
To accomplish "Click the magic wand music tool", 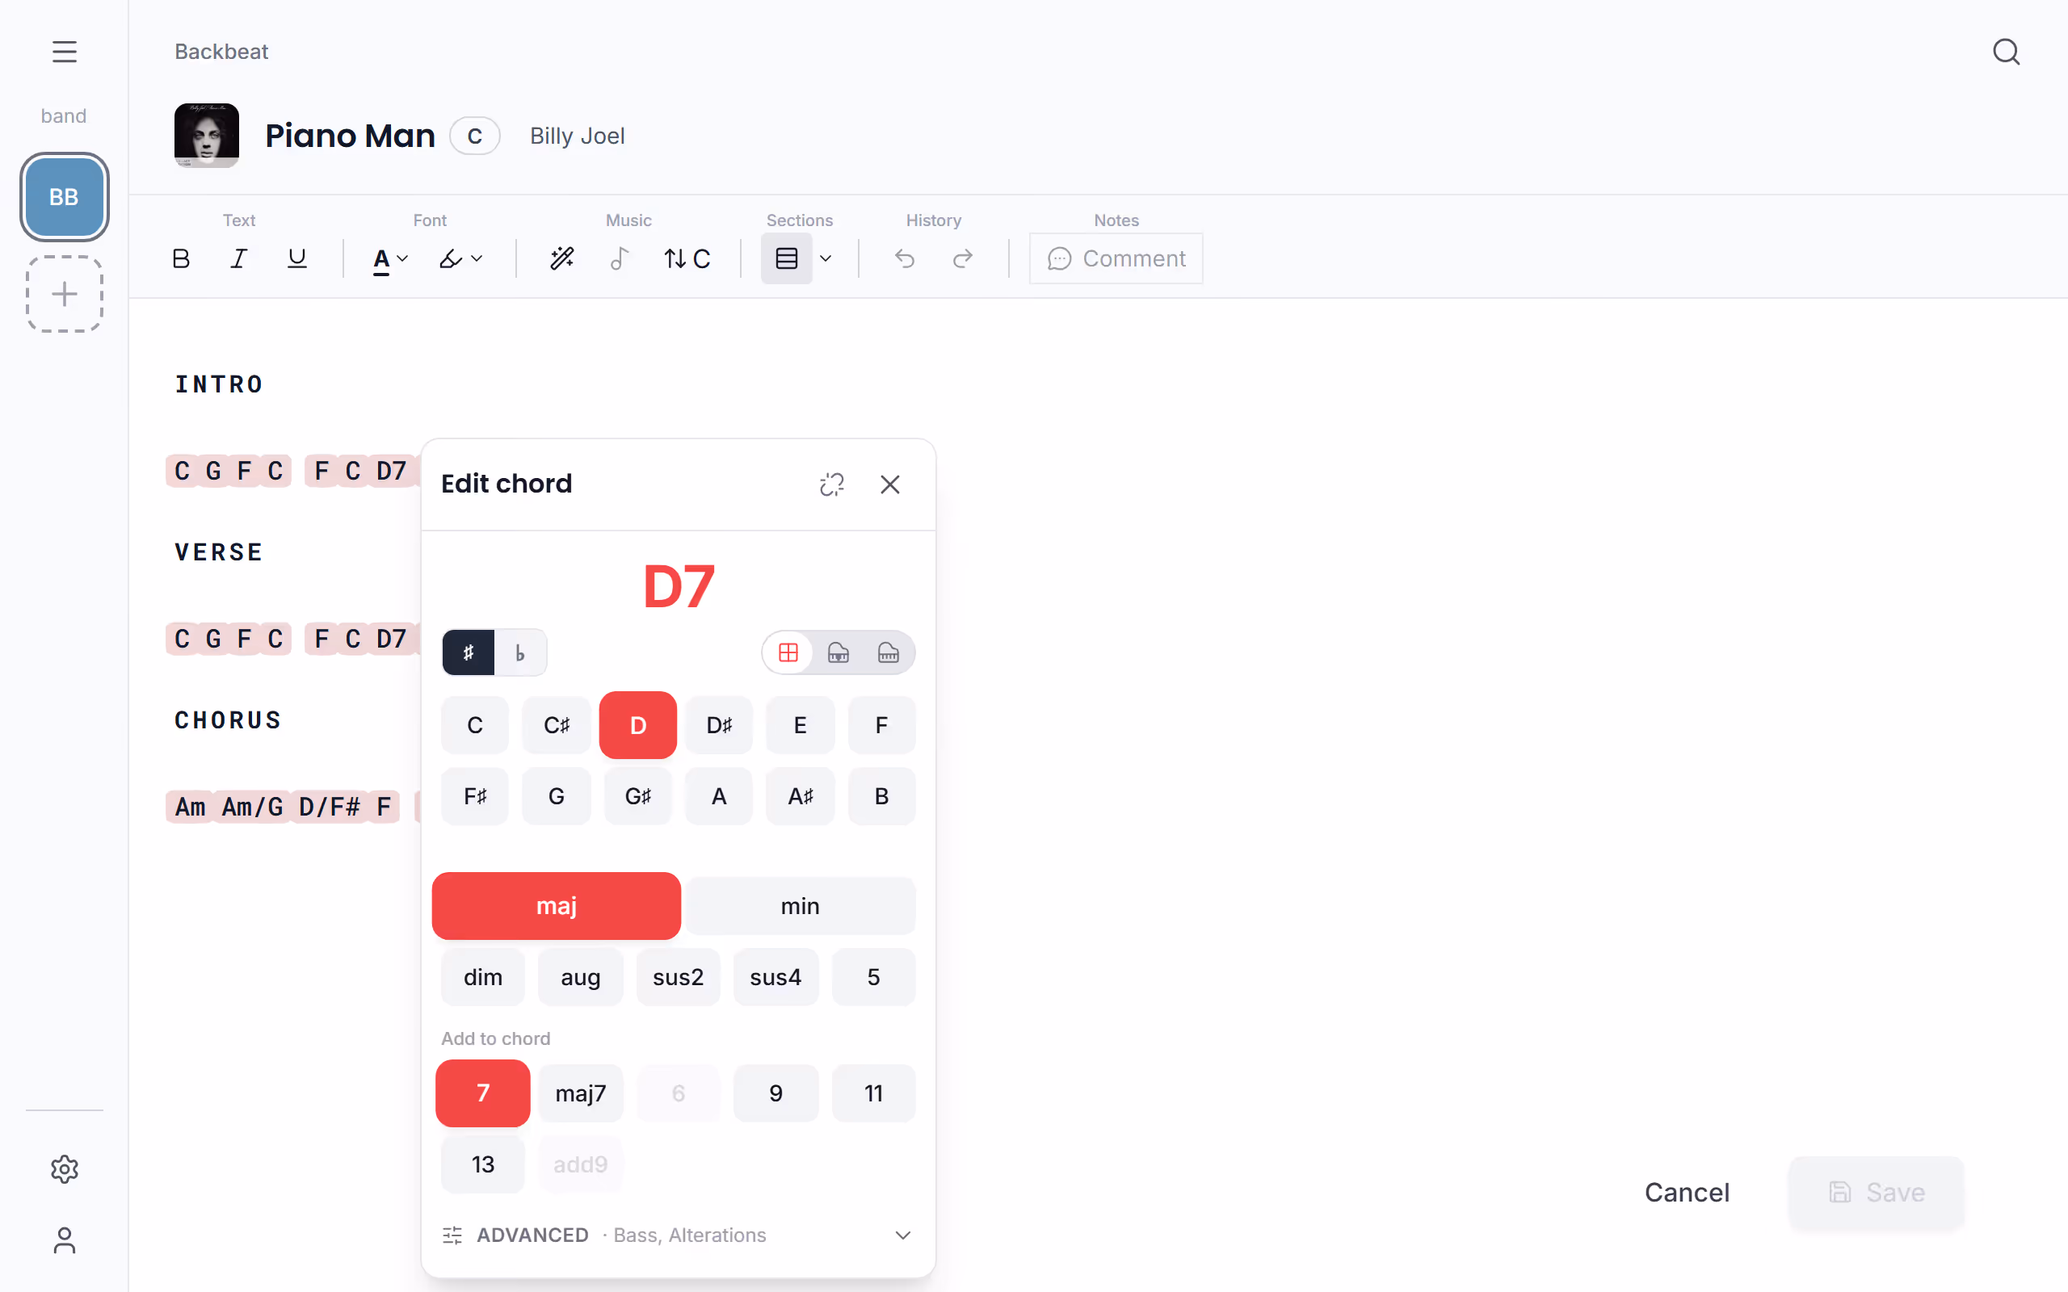I will [561, 258].
